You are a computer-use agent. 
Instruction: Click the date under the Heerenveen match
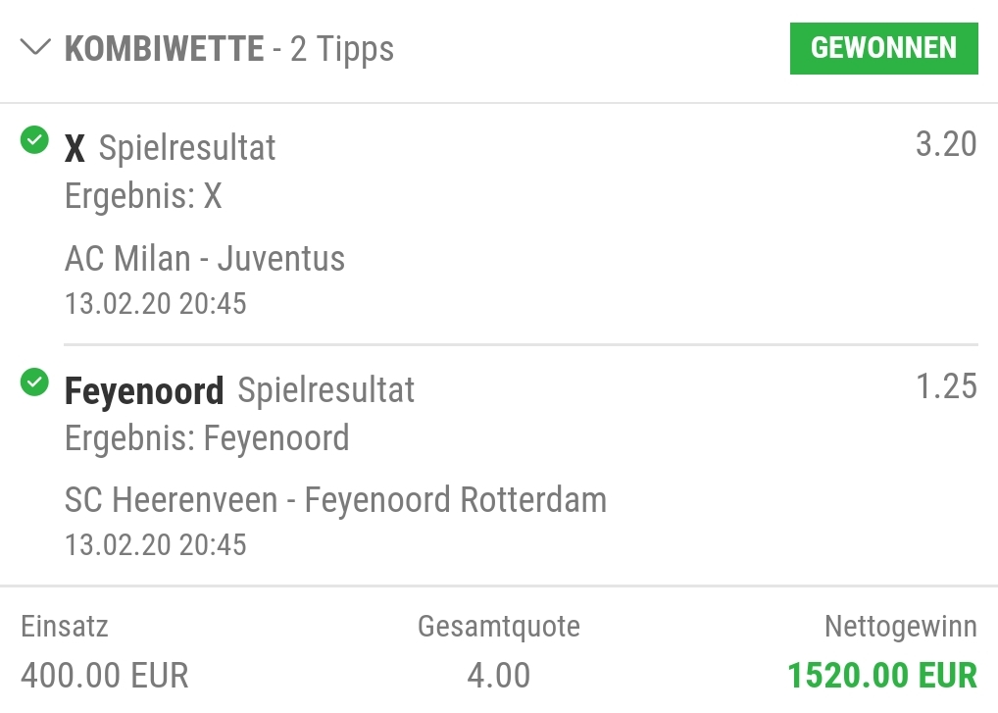[156, 544]
